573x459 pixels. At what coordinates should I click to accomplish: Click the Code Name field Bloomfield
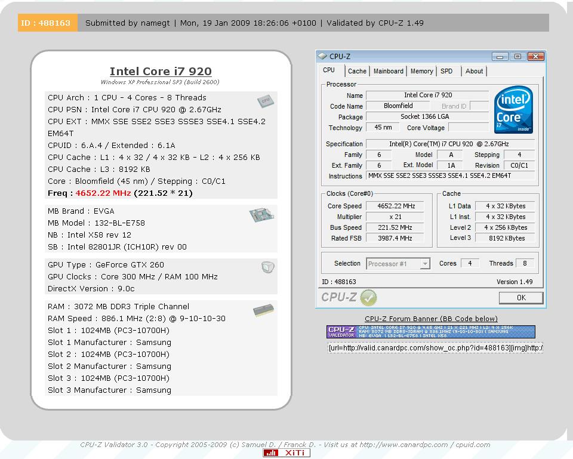(x=398, y=106)
